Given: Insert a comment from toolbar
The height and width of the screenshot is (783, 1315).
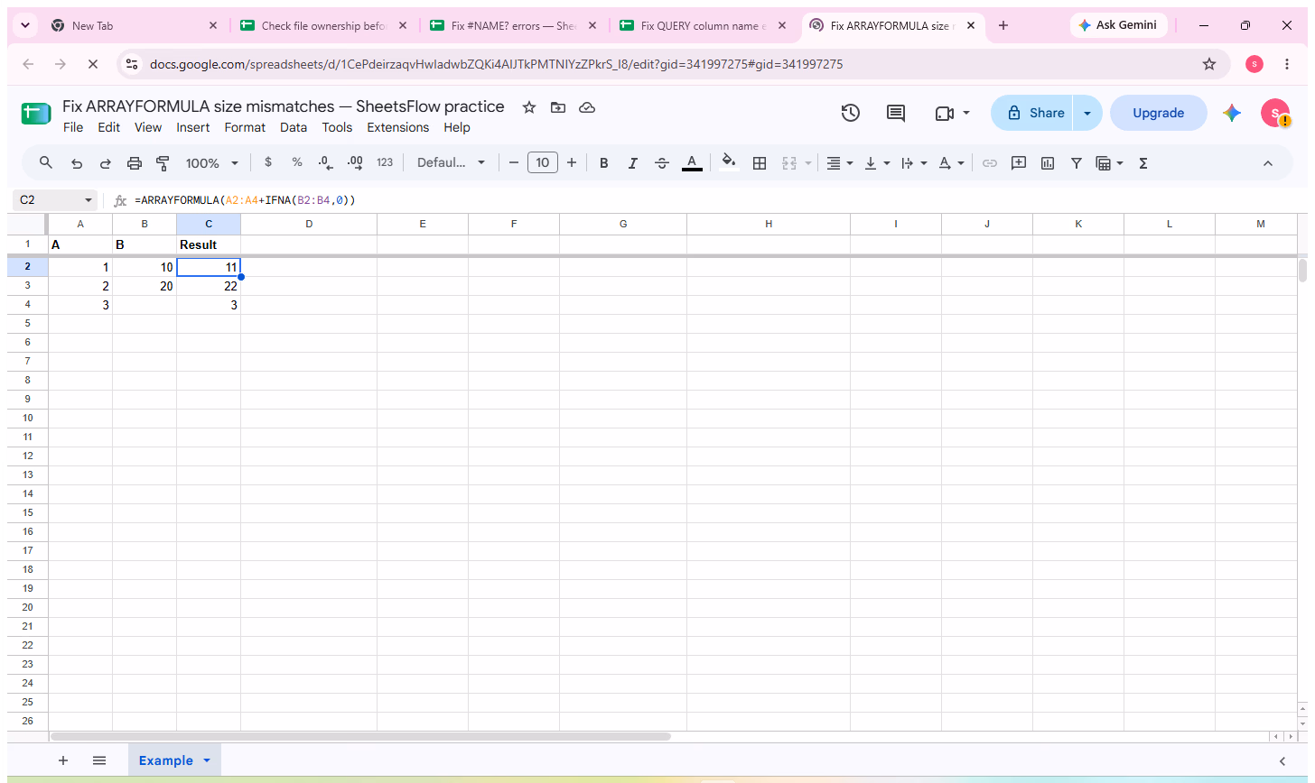Looking at the screenshot, I should pos(1019,163).
